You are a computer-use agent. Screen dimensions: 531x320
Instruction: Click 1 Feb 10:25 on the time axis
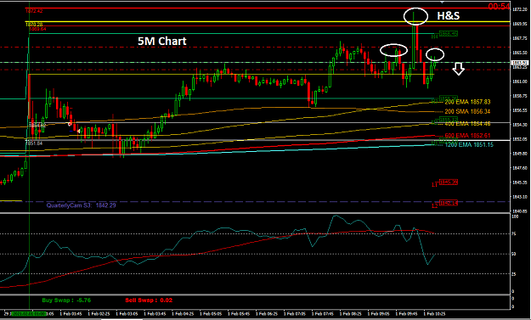coord(435,313)
